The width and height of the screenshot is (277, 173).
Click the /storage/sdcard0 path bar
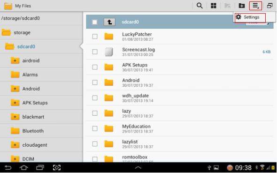41,18
